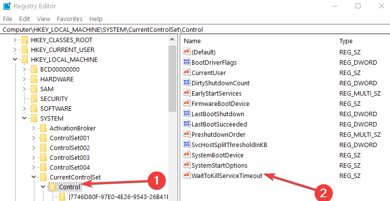390x201 pixels.
Task: Click SystemBootDevice value icon
Action: tap(187, 155)
